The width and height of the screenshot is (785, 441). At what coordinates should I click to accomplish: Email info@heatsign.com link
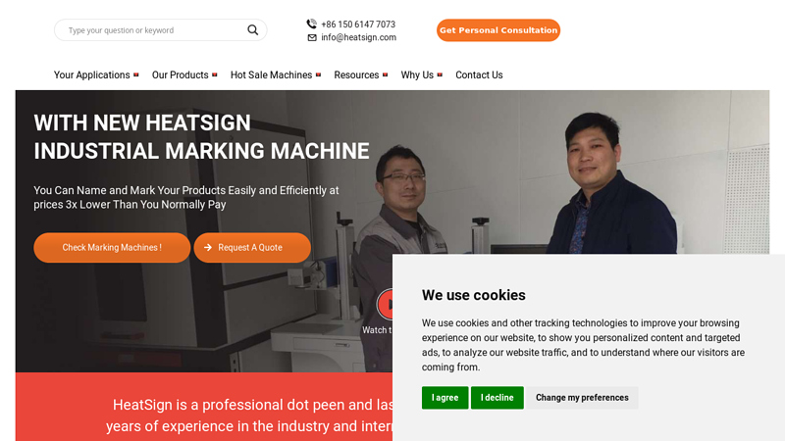coord(358,37)
